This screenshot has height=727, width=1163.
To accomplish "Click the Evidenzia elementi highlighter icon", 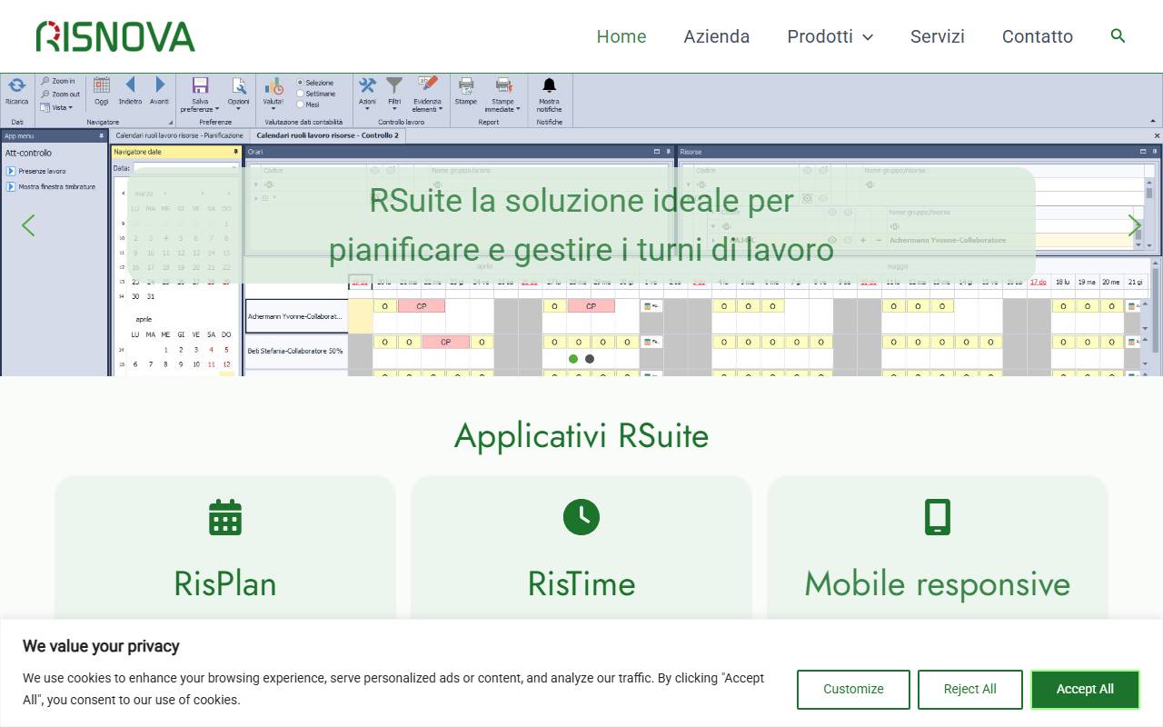I will point(427,85).
